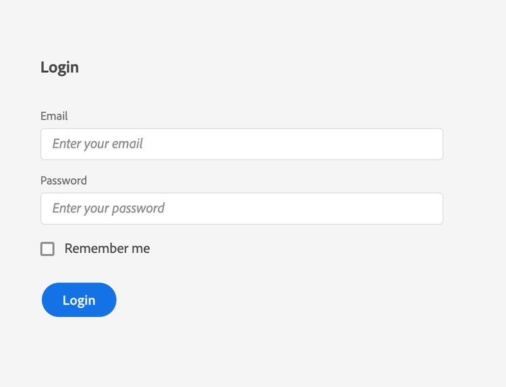Check the box to remember login
The image size is (506, 387).
(47, 249)
